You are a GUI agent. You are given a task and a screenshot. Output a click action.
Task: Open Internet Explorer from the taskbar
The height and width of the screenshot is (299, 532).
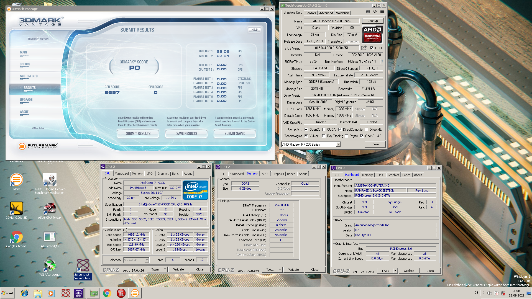click(24, 293)
